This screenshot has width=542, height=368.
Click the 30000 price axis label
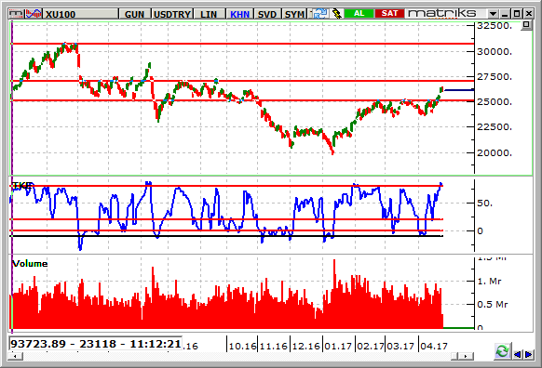[494, 52]
